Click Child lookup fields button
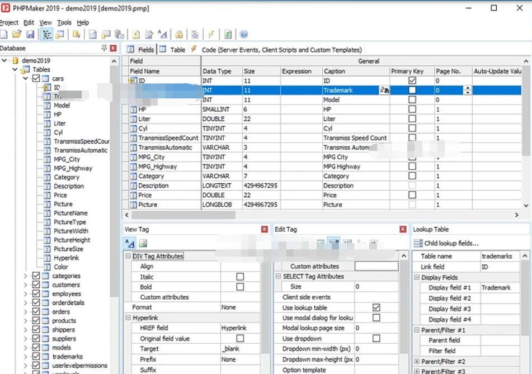This screenshot has width=532, height=374. point(446,243)
